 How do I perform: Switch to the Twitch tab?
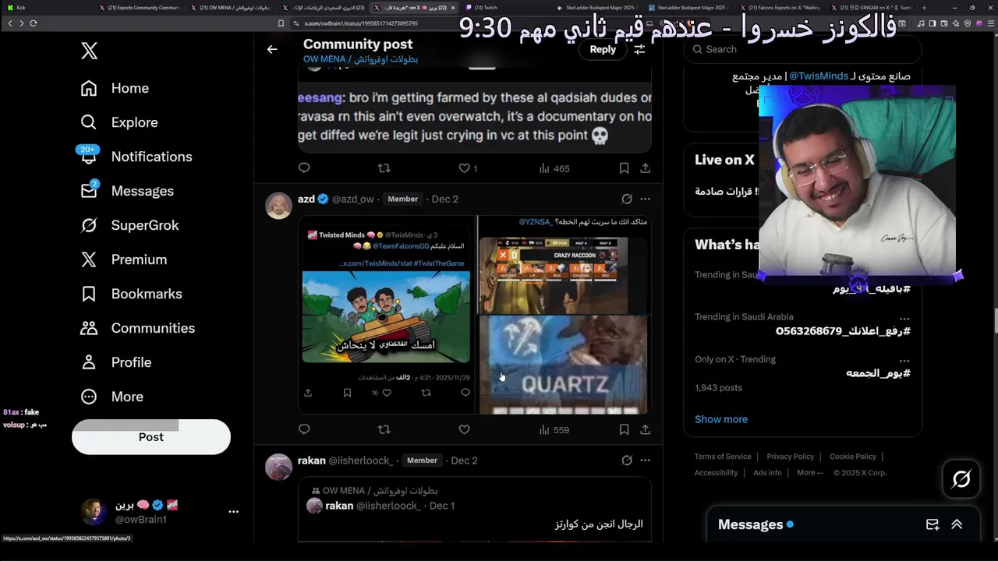(x=507, y=8)
